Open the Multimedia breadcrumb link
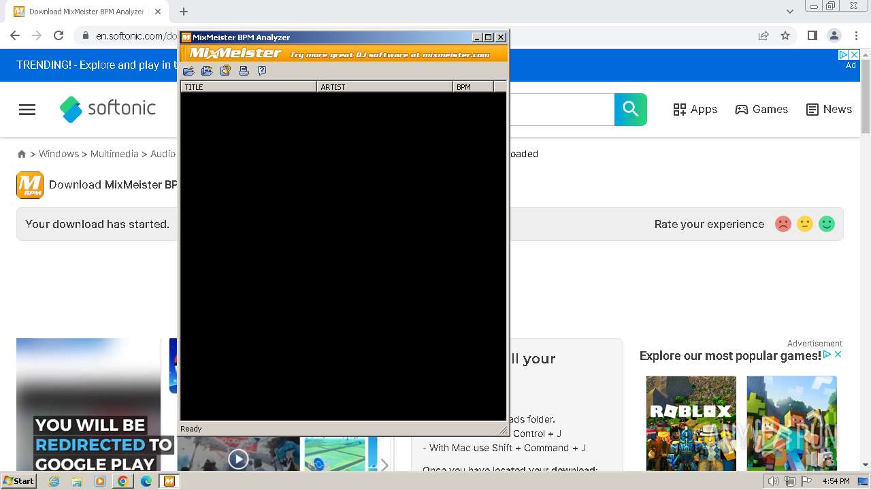Screen dimensions: 871x490 [x=114, y=154]
